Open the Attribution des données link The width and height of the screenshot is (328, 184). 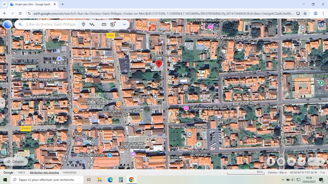coord(44,173)
